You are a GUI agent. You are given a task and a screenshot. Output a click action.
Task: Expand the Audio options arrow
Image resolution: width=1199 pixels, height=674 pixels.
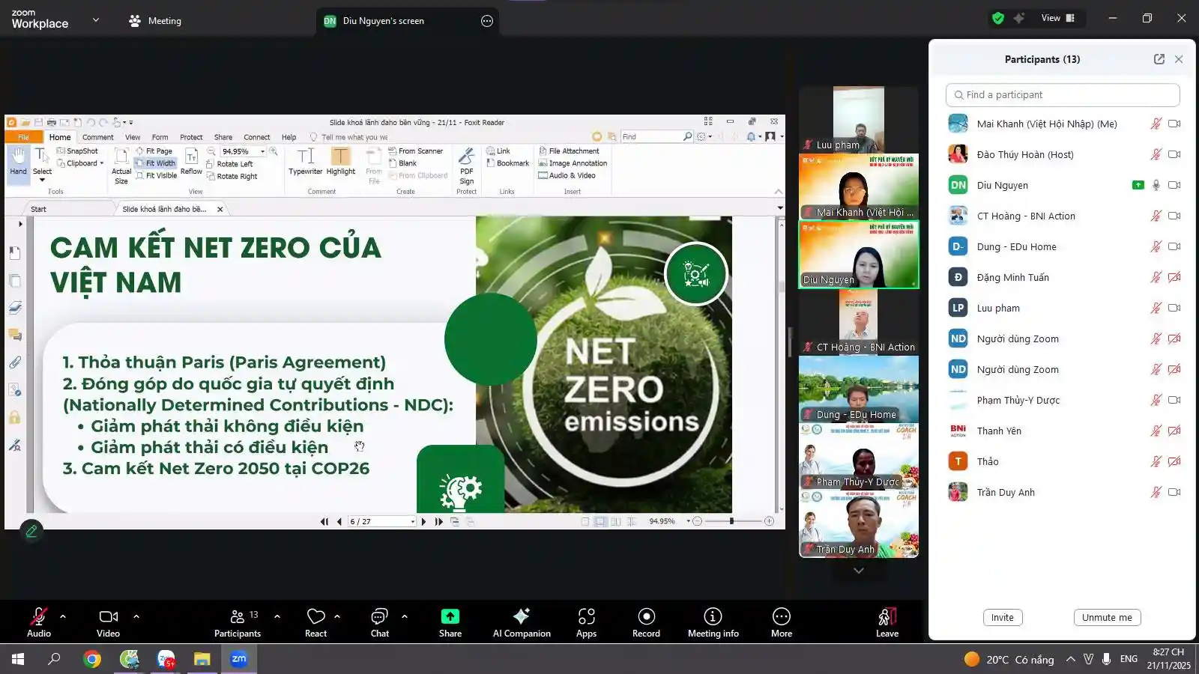tap(63, 616)
